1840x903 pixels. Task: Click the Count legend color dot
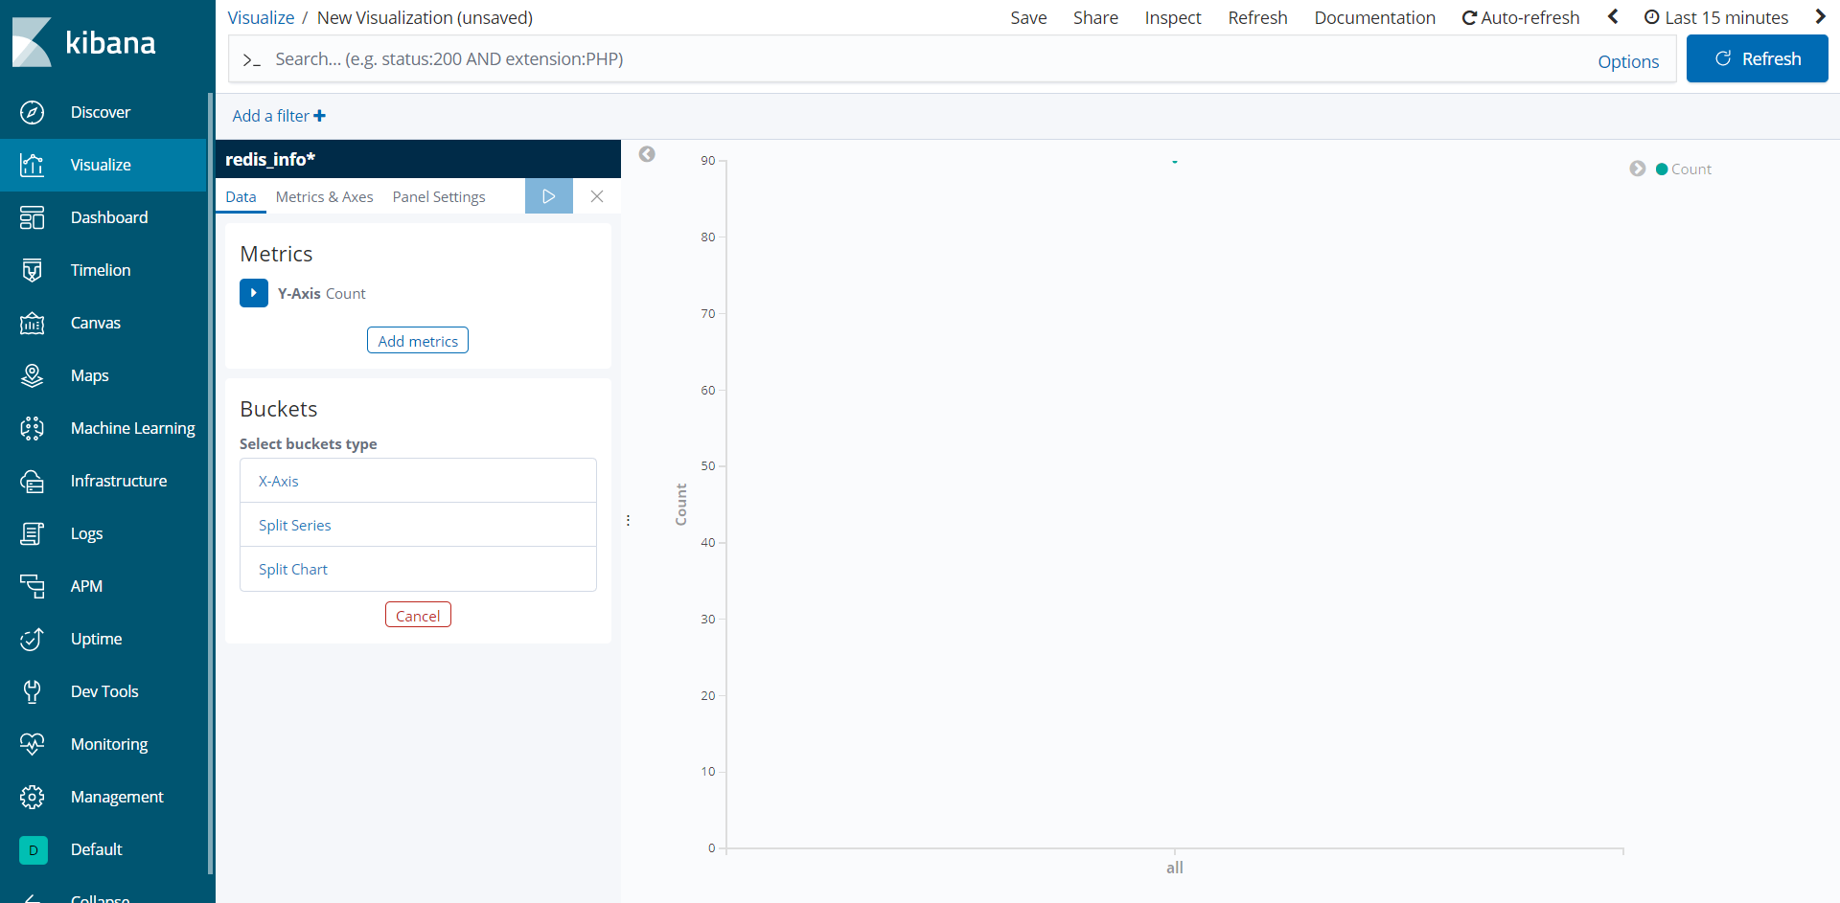1662,169
